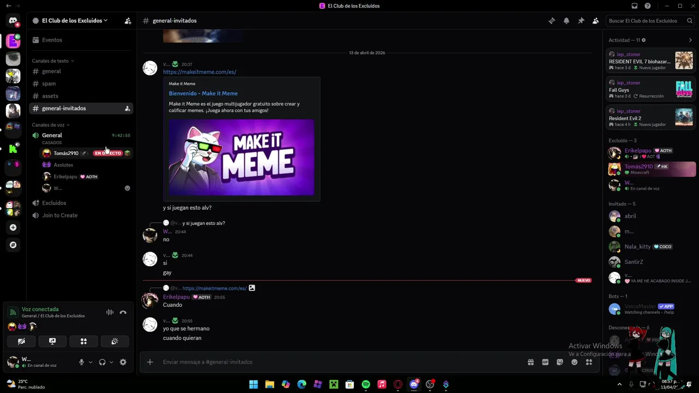Show pinned messages

point(581,21)
